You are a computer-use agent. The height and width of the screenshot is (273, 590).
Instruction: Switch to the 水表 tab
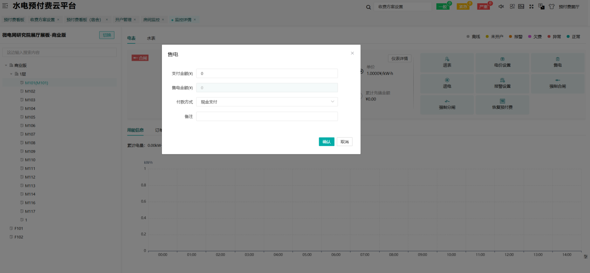[x=151, y=38]
